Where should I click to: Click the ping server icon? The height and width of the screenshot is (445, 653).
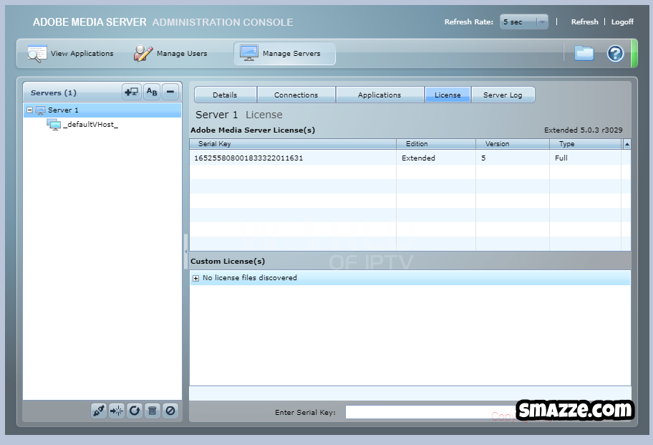(117, 411)
